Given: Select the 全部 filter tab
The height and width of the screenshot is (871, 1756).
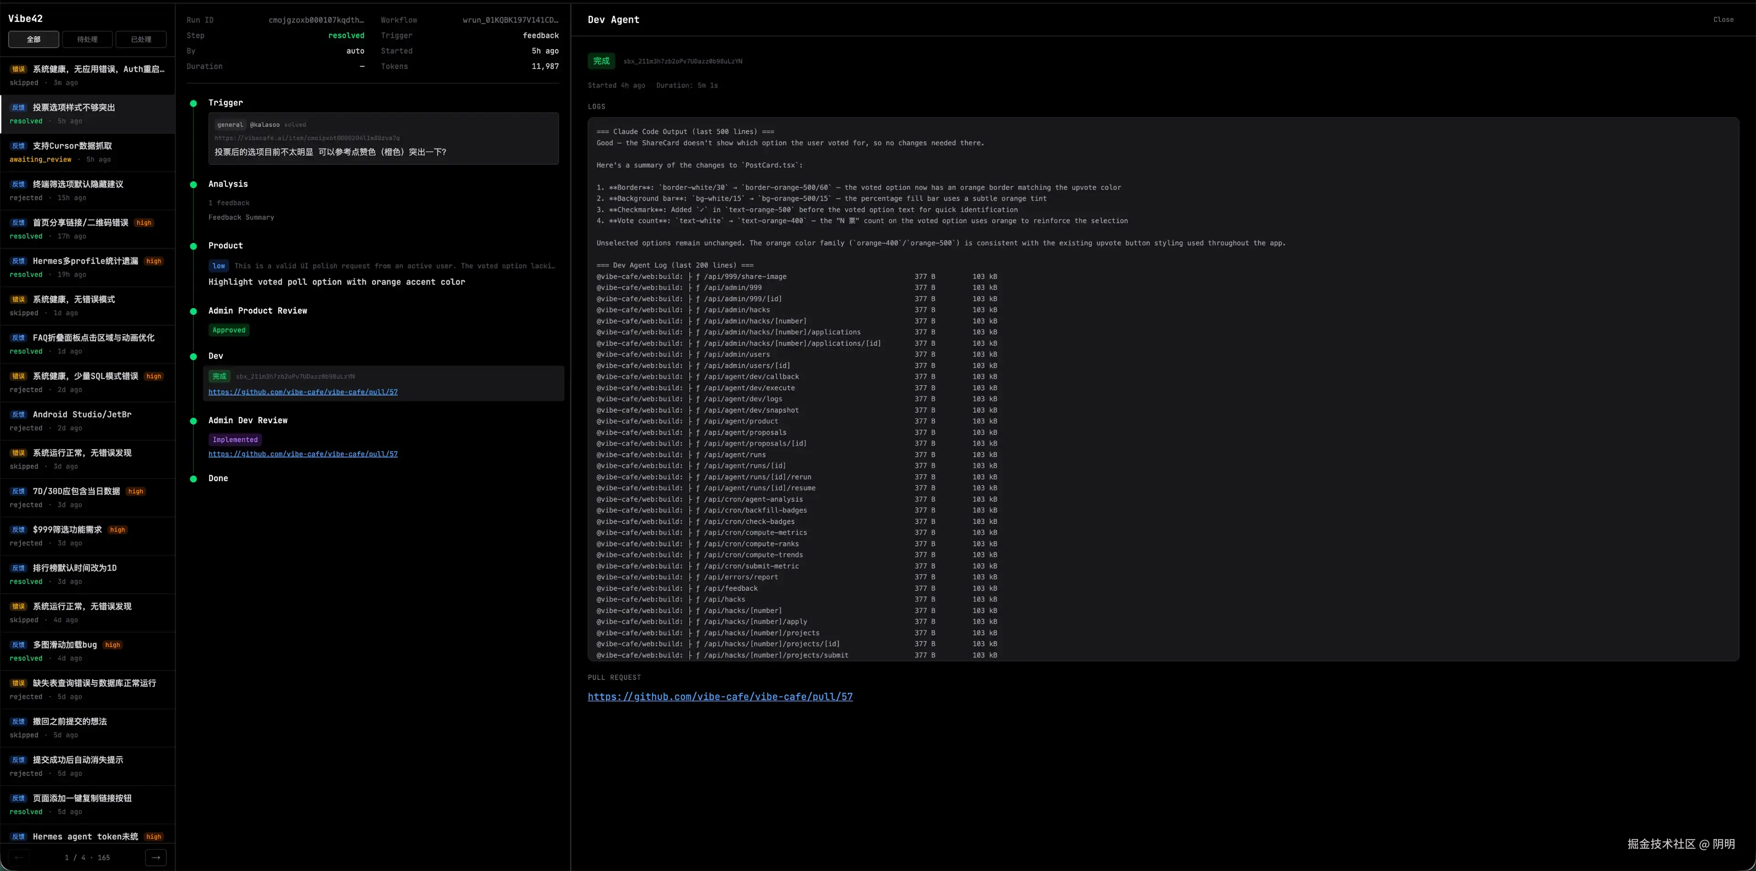Looking at the screenshot, I should click(x=33, y=39).
